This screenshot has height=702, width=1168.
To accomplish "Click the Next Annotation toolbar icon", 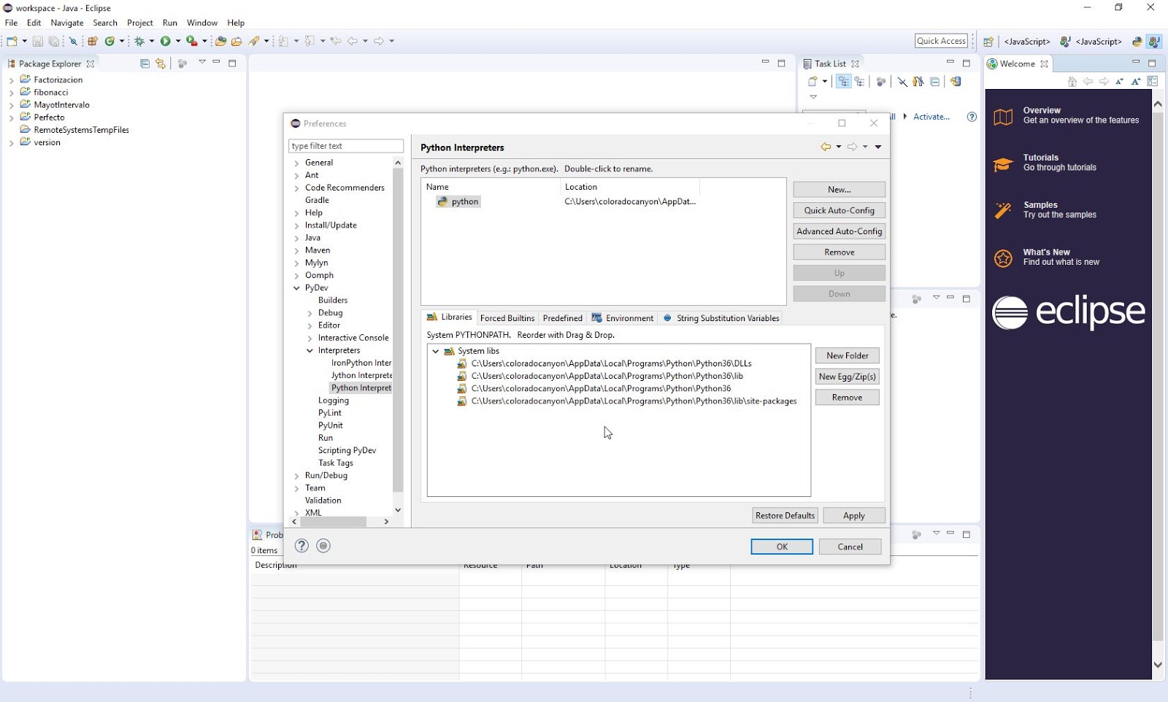I will (x=283, y=42).
